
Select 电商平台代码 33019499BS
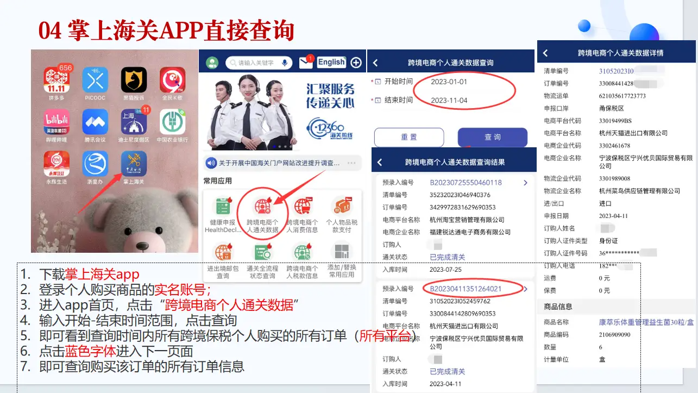click(x=615, y=121)
